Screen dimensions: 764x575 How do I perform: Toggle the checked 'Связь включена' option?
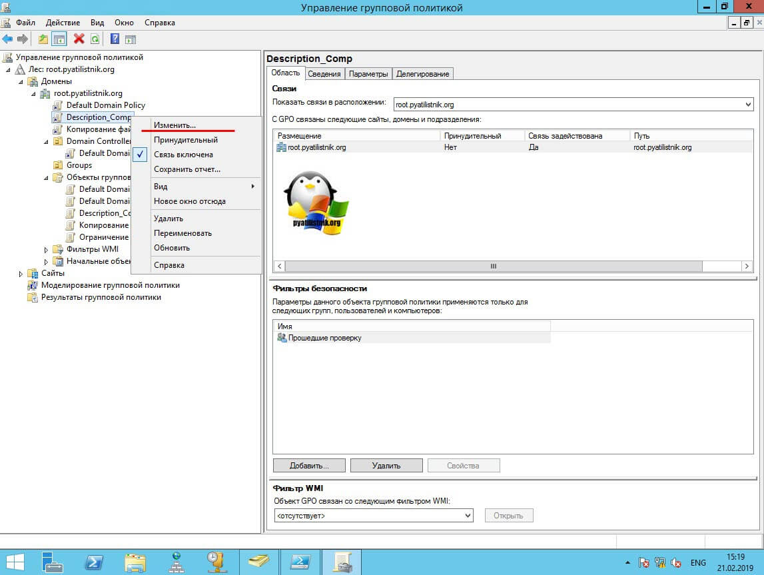[x=183, y=155]
